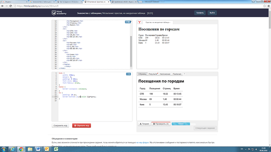Viewport: 271px width, 152px height.
Task: Close the active Испытание browser tab
Action: [108, 2]
